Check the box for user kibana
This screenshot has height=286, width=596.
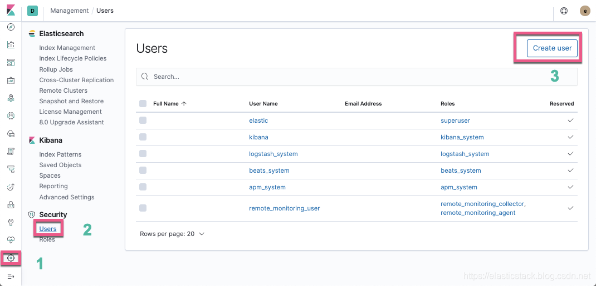[x=143, y=137]
